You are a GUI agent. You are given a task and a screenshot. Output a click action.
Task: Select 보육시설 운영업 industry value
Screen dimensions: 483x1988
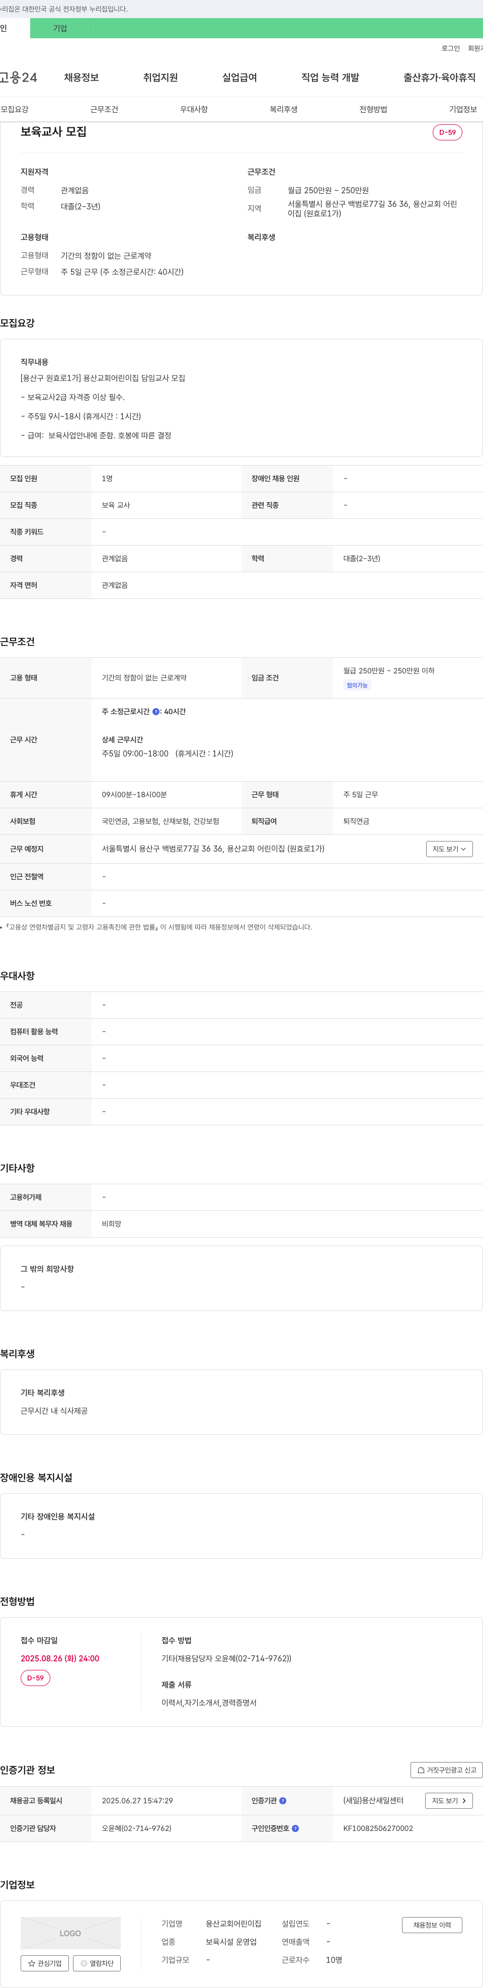[231, 1942]
